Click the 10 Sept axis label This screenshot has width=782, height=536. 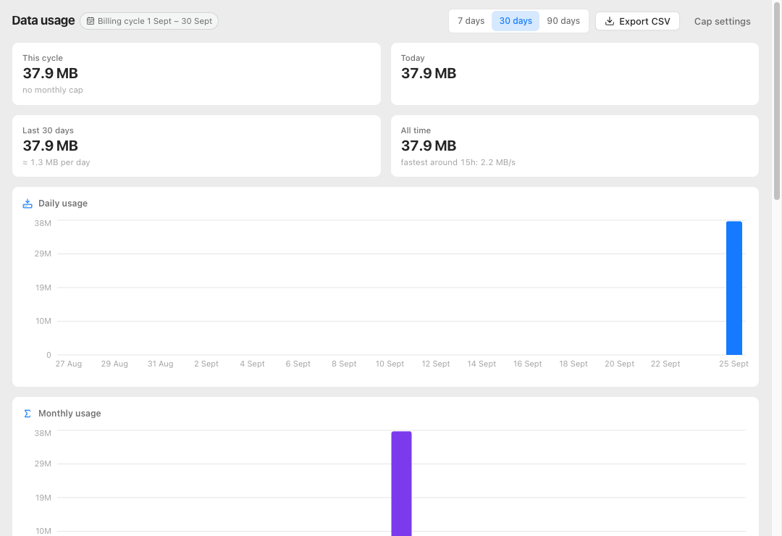[x=390, y=364]
